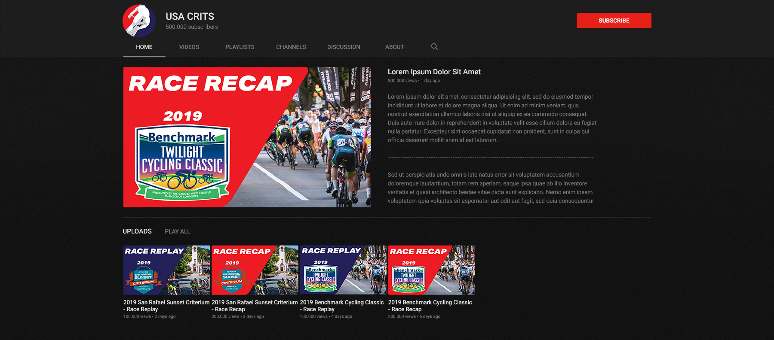Click the 200.000 views 3 days ago text
774x340 pixels.
point(238,316)
